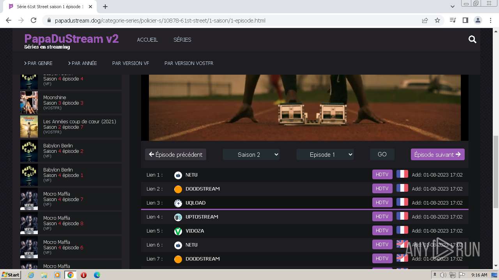Click the UK flag in Lien 7 row
The height and width of the screenshot is (280, 499).
402,258
